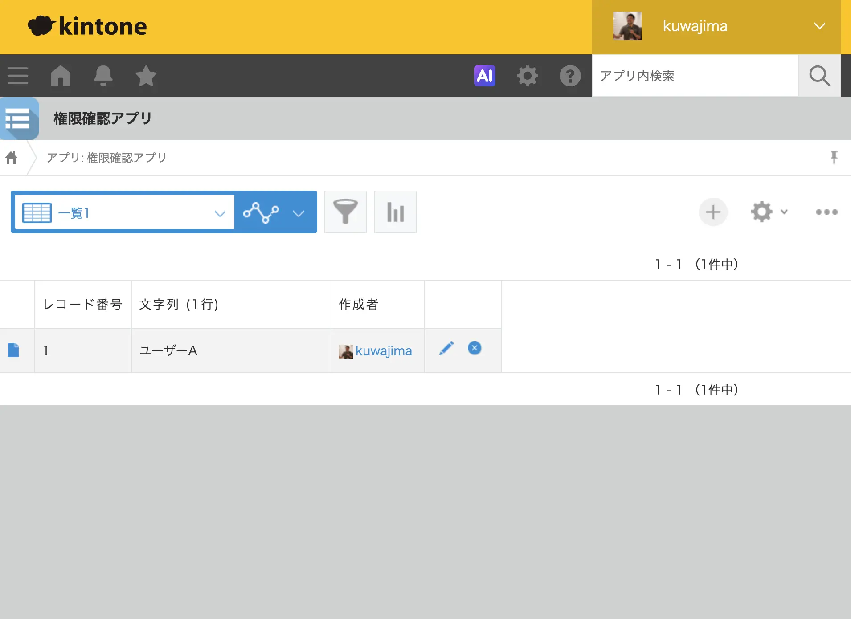The width and height of the screenshot is (851, 619).
Task: Click the bottom 1 - 1 (1件中) count
Action: 697,390
